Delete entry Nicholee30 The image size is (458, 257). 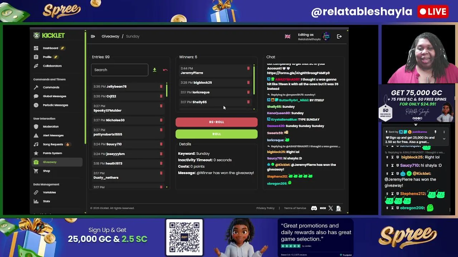[x=161, y=120]
